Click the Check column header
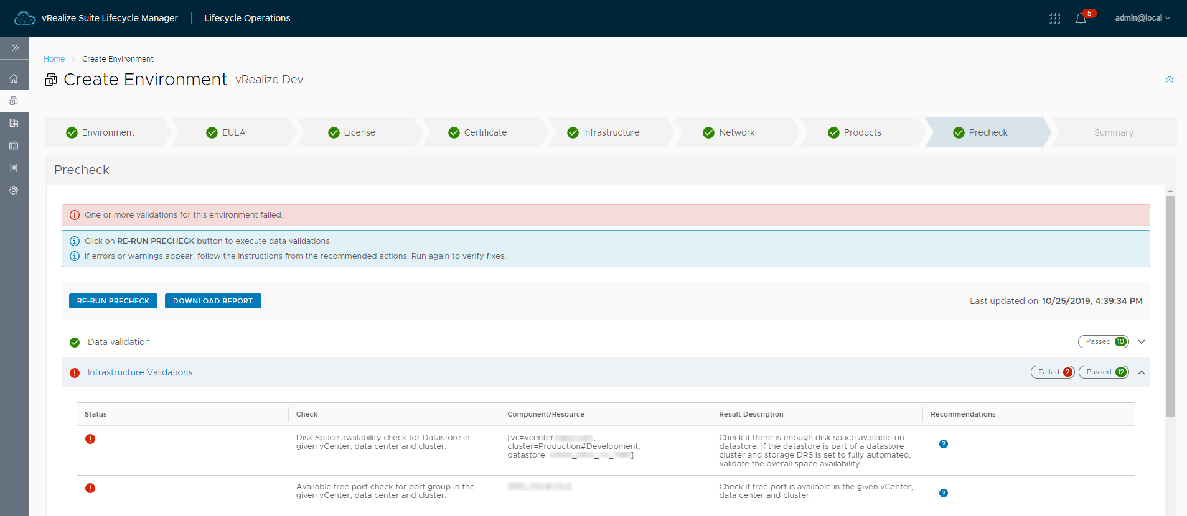 [x=307, y=414]
